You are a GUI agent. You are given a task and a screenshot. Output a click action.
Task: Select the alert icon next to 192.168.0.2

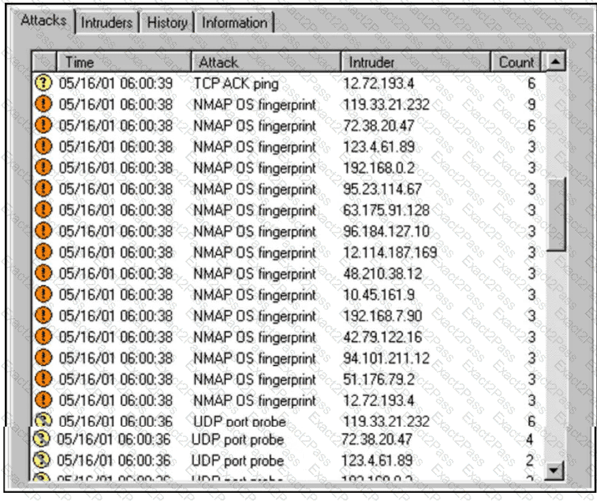43,168
